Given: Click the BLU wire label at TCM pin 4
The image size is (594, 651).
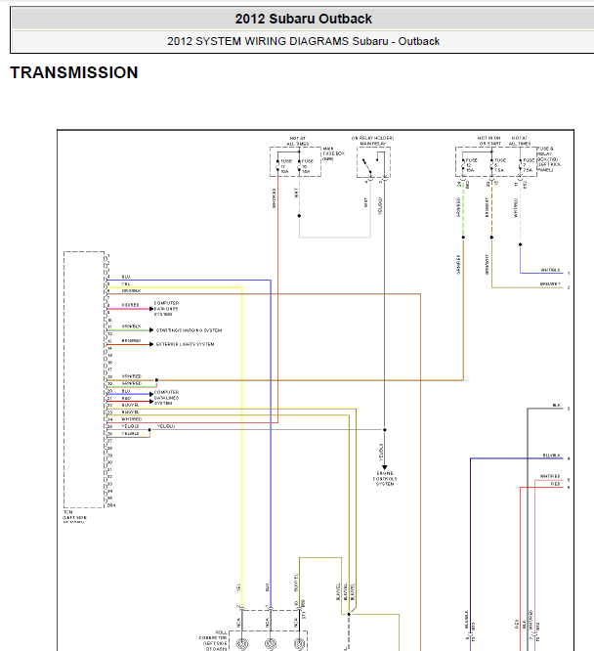Looking at the screenshot, I should pyautogui.click(x=126, y=277).
